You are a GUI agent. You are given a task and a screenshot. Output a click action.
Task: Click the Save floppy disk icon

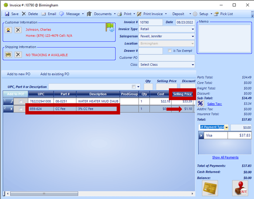[x=7, y=14]
